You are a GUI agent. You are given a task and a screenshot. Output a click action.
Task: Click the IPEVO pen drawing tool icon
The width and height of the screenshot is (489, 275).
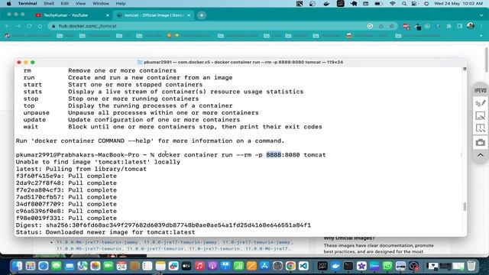click(481, 103)
